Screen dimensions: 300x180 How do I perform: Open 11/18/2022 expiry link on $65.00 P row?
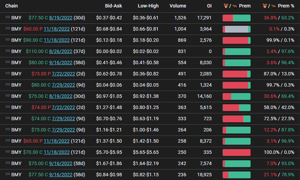pos(57,141)
